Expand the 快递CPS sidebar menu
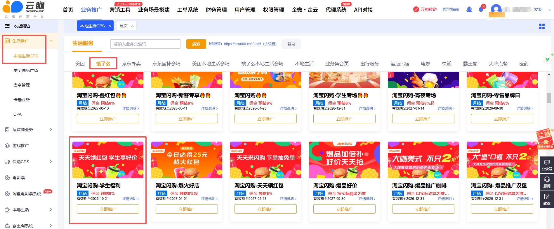Image resolution: width=554 pixels, height=229 pixels. click(51, 162)
